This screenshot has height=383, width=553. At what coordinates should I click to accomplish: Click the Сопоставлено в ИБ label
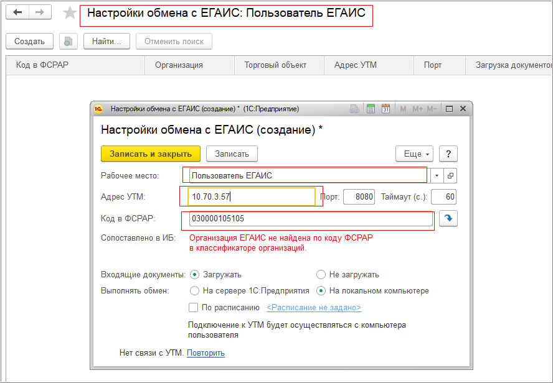coord(138,238)
